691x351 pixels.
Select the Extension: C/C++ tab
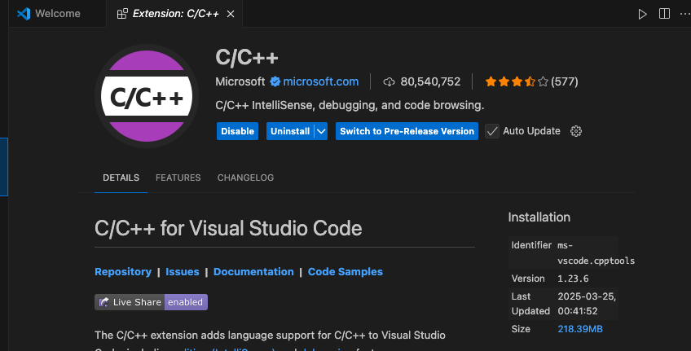click(175, 14)
